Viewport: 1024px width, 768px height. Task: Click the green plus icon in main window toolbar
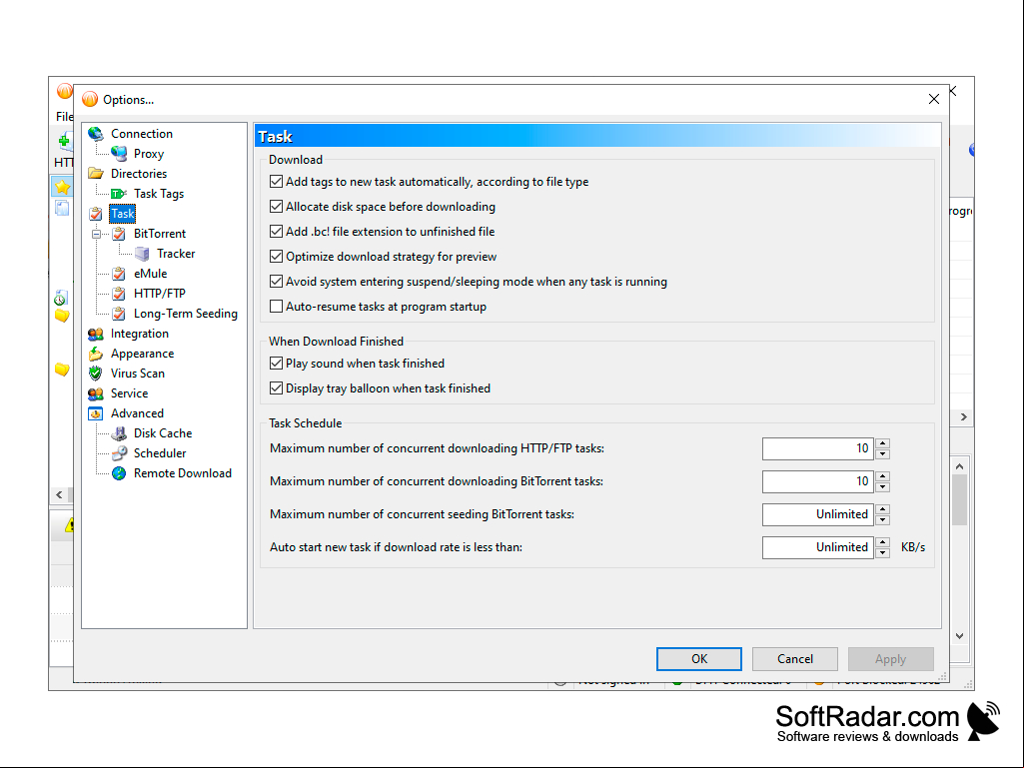coord(65,140)
